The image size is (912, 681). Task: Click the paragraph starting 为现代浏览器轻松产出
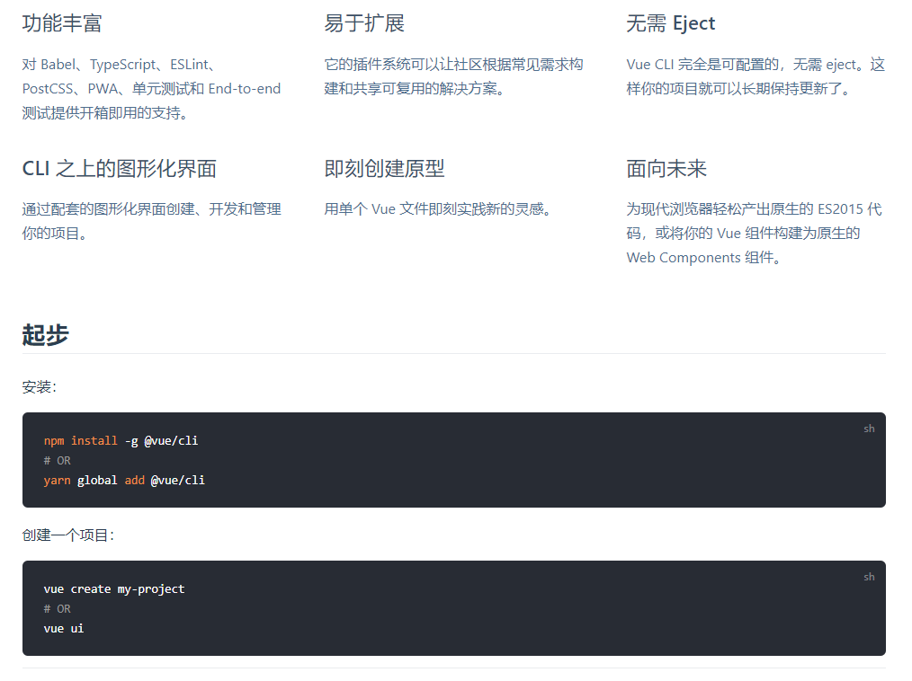755,234
